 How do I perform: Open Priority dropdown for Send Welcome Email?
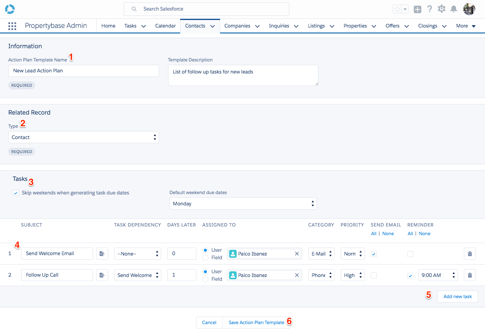point(353,254)
